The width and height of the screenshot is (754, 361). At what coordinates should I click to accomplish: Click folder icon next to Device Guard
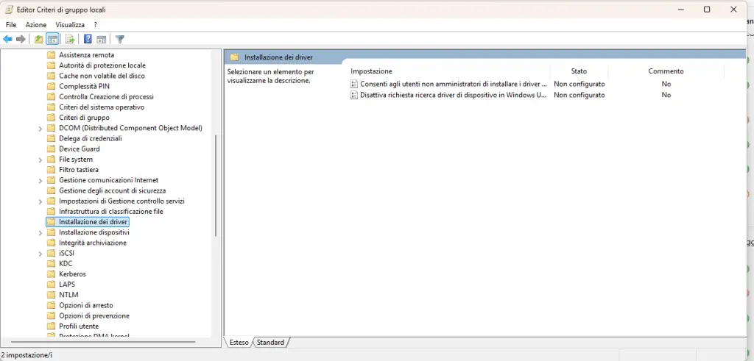[51, 149]
